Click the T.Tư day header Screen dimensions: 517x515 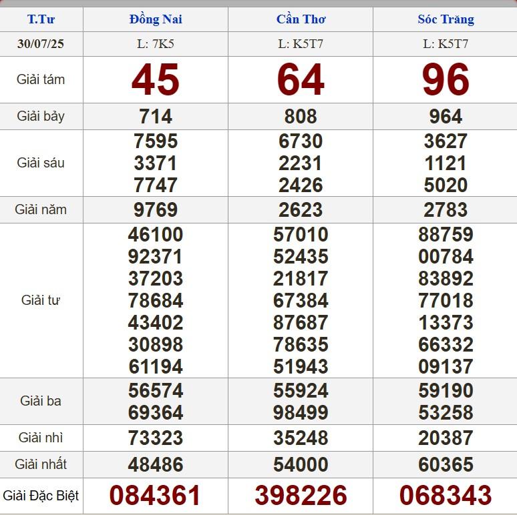pyautogui.click(x=41, y=19)
